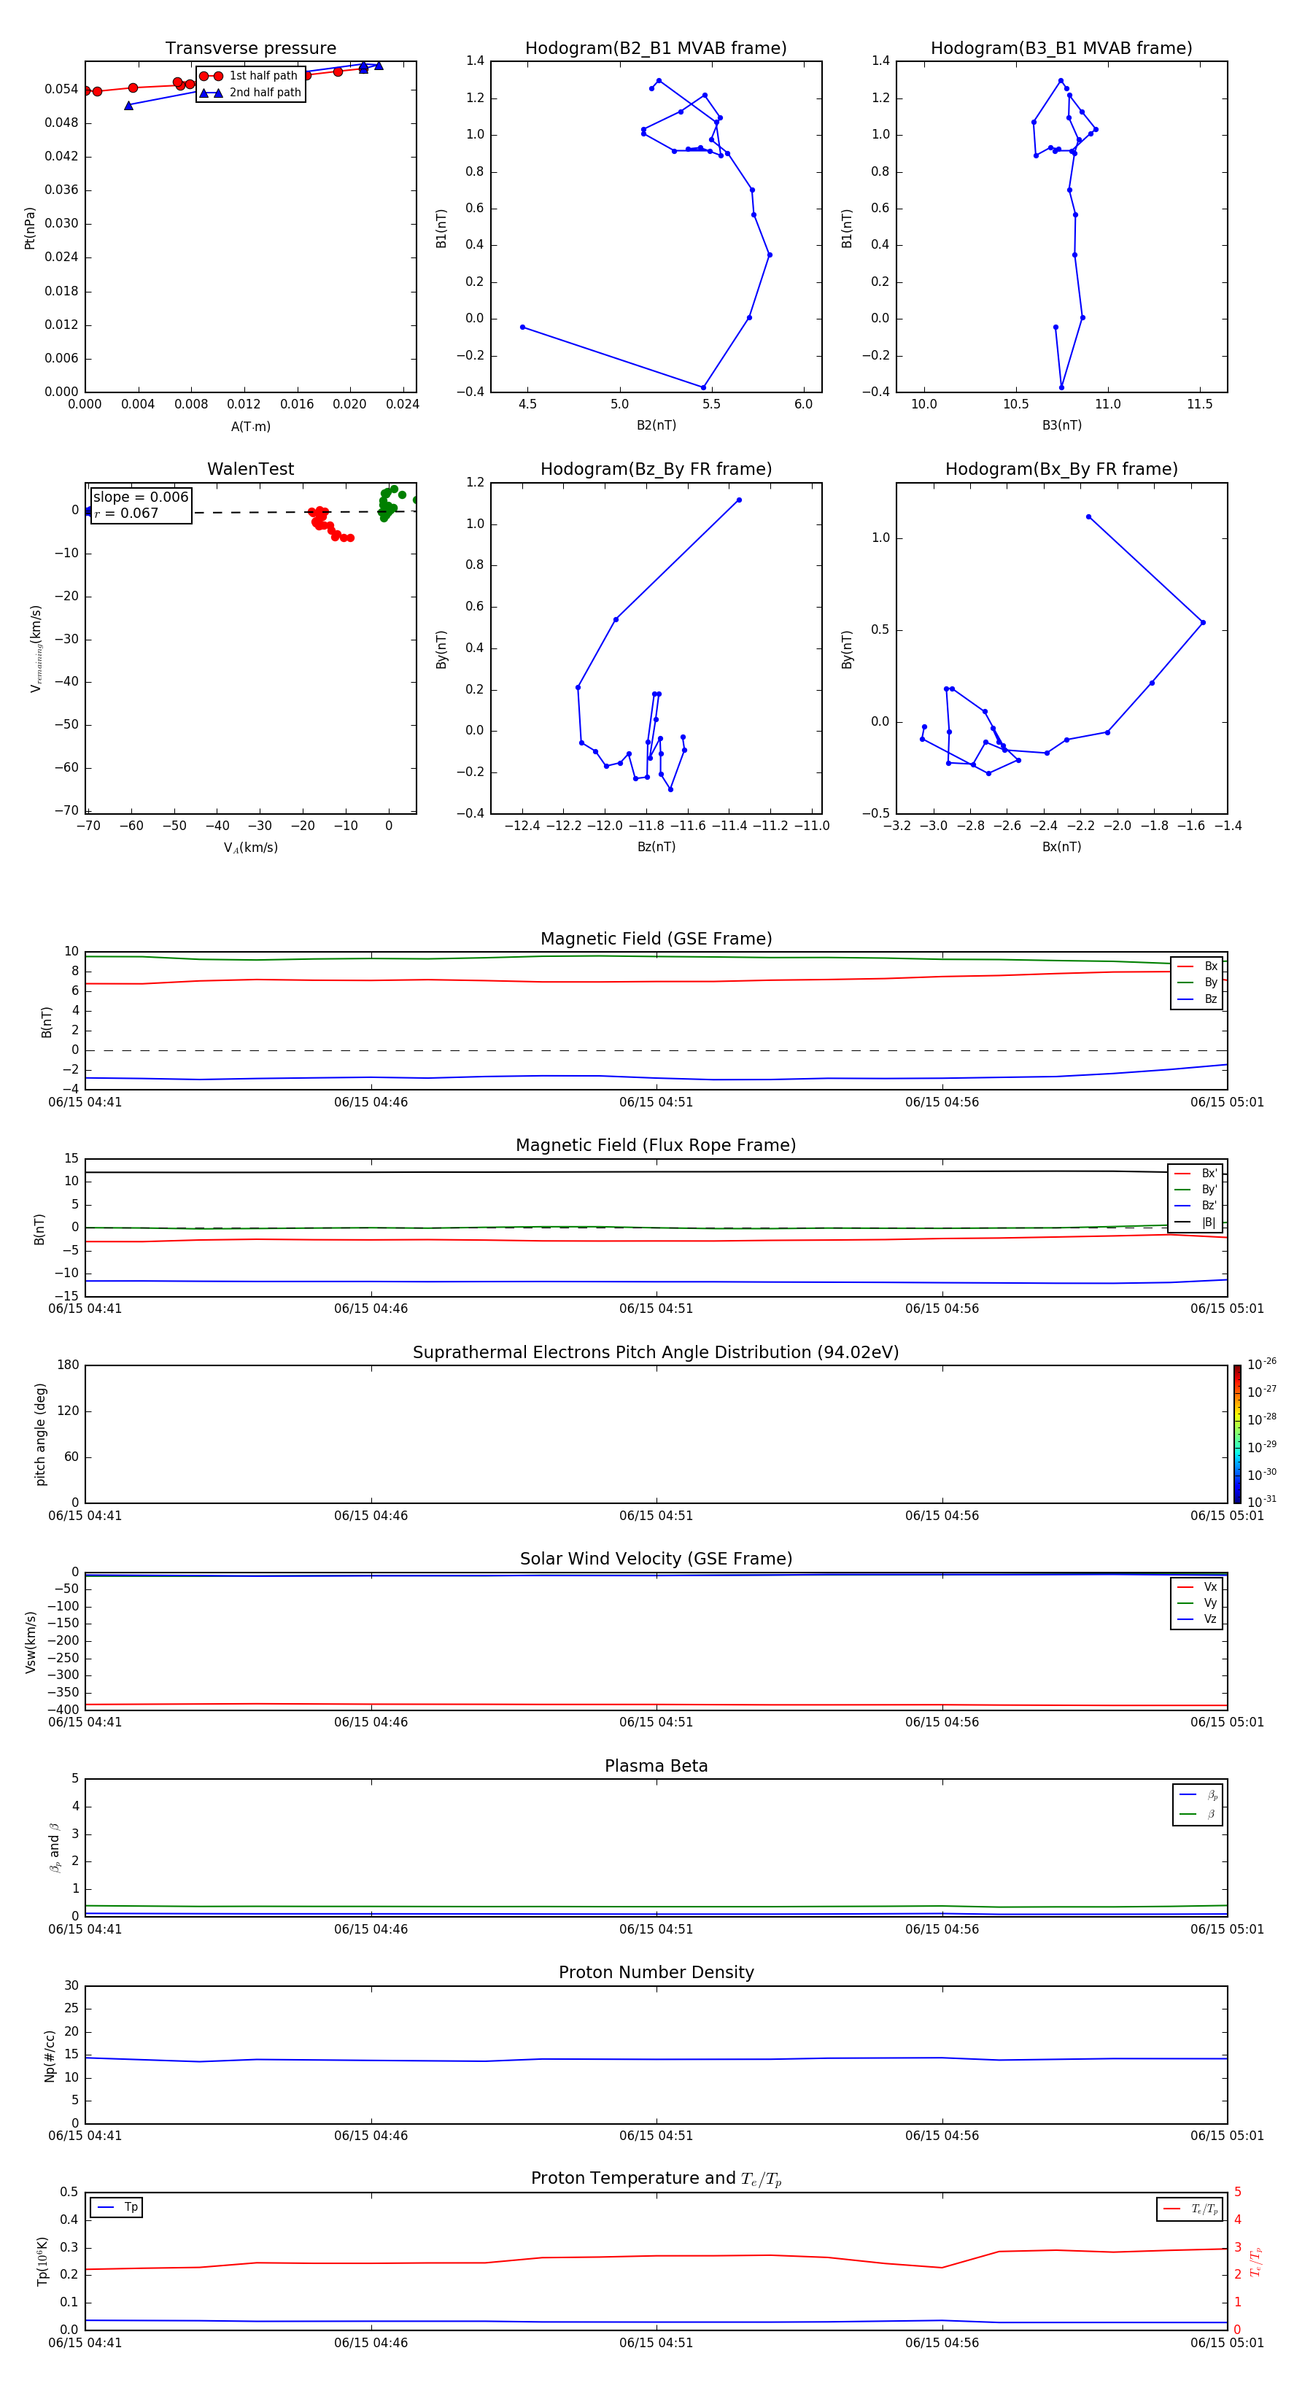
Task: Click the "B3(nT)" x-axis label
Action: 1061,425
